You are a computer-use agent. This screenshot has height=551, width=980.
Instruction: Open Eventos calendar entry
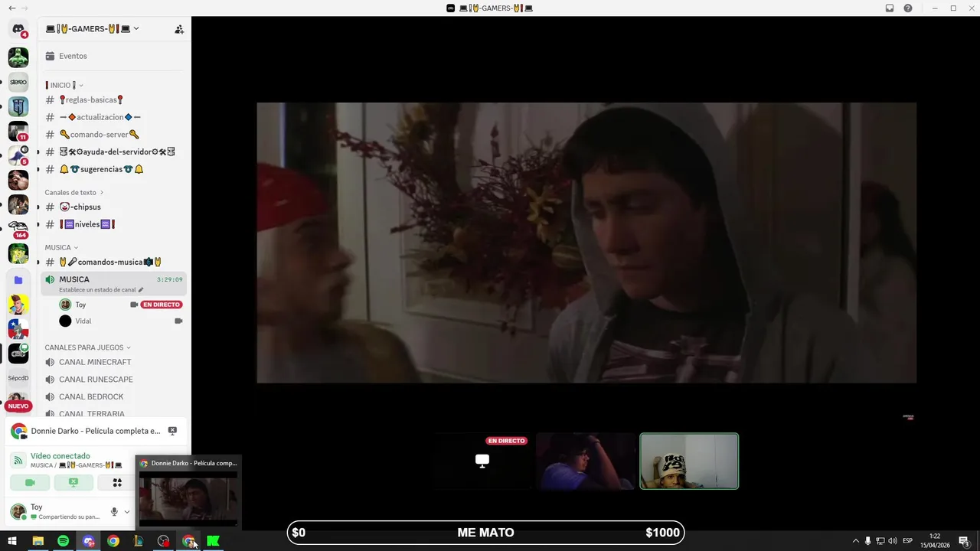pyautogui.click(x=114, y=56)
